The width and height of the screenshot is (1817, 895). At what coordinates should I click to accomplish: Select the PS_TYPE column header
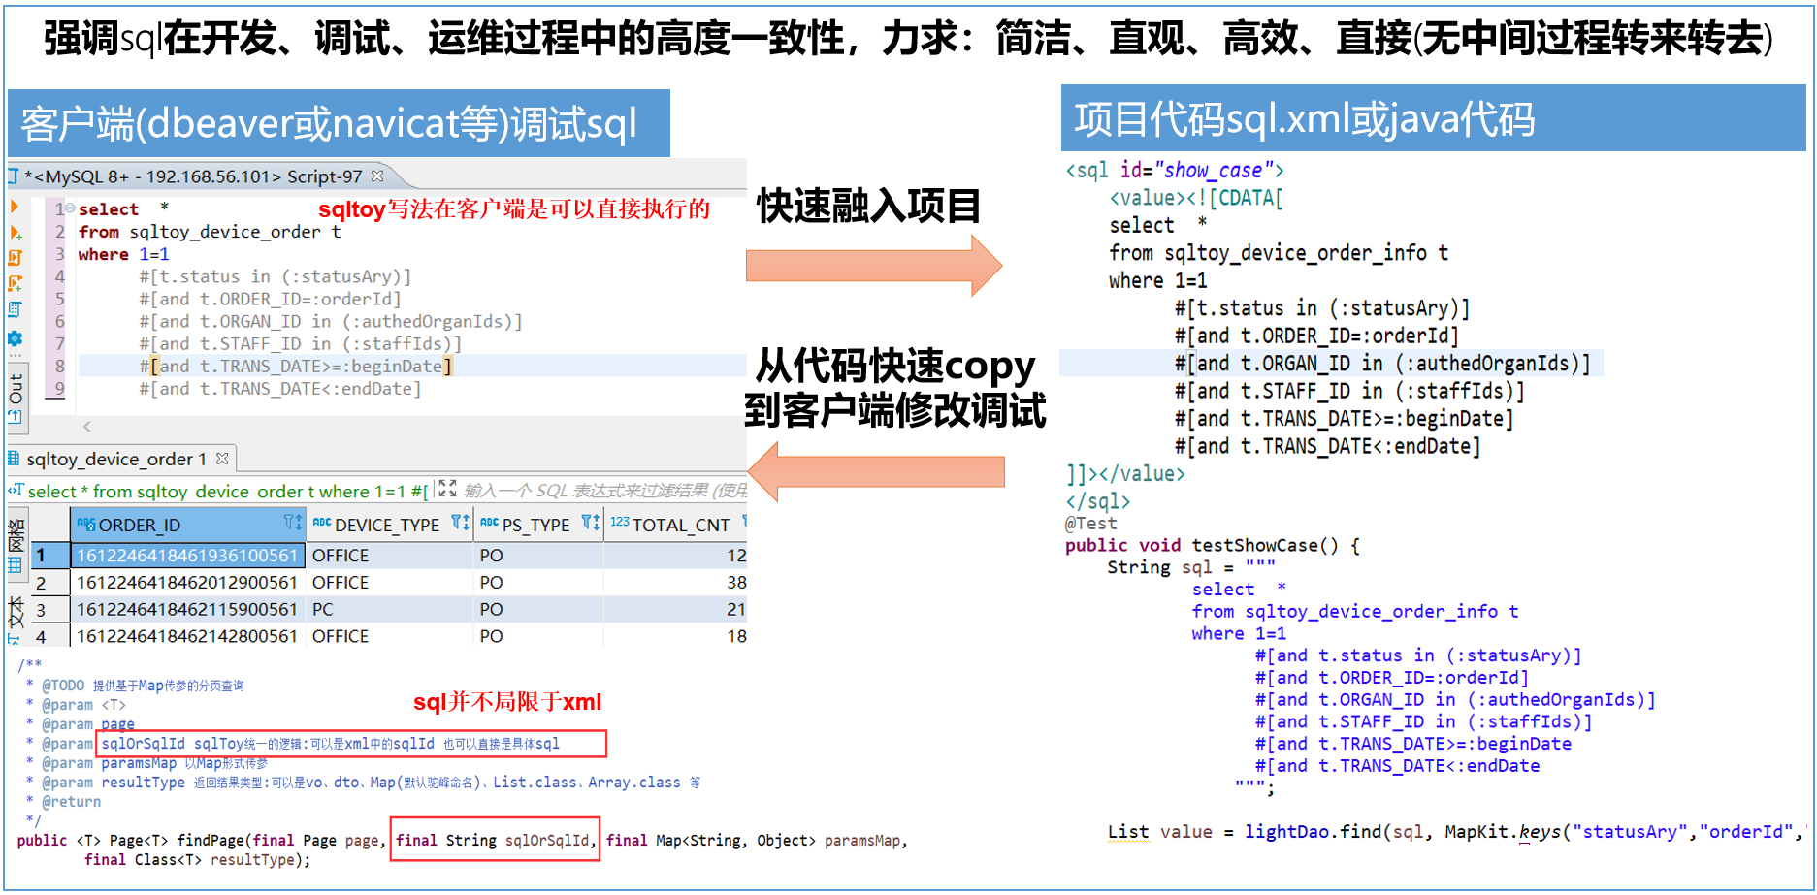(538, 525)
